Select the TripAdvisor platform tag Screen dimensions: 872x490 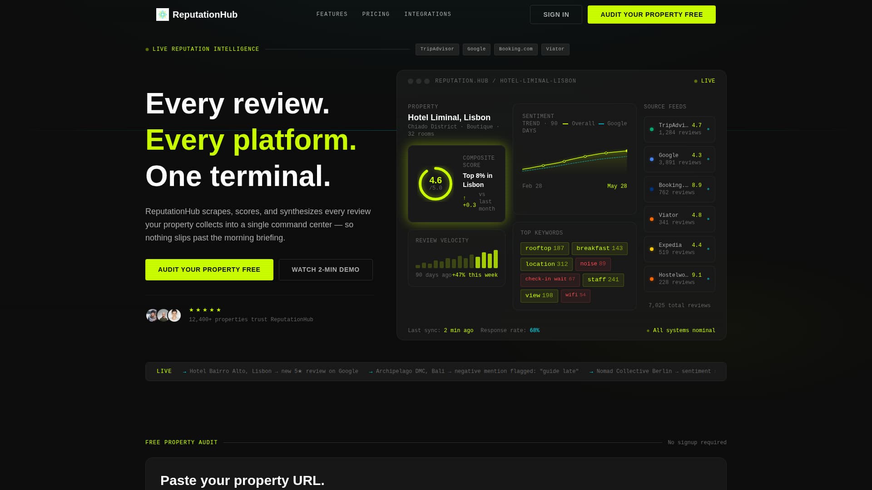[x=437, y=49]
